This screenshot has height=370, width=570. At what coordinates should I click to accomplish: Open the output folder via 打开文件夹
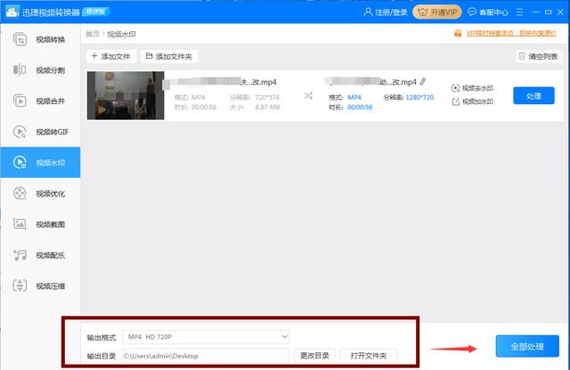tap(368, 356)
